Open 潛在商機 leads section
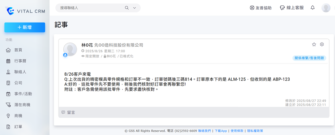 coord(22,105)
